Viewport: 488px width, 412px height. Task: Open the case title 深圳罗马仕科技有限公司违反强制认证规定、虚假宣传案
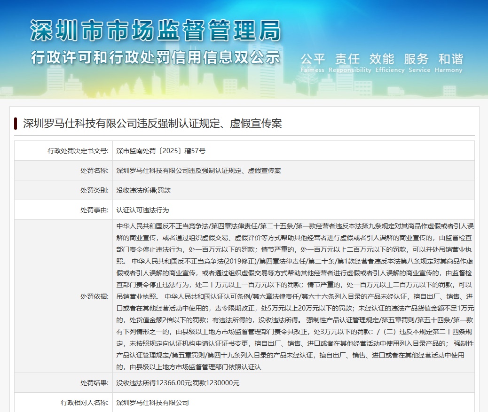[152, 124]
